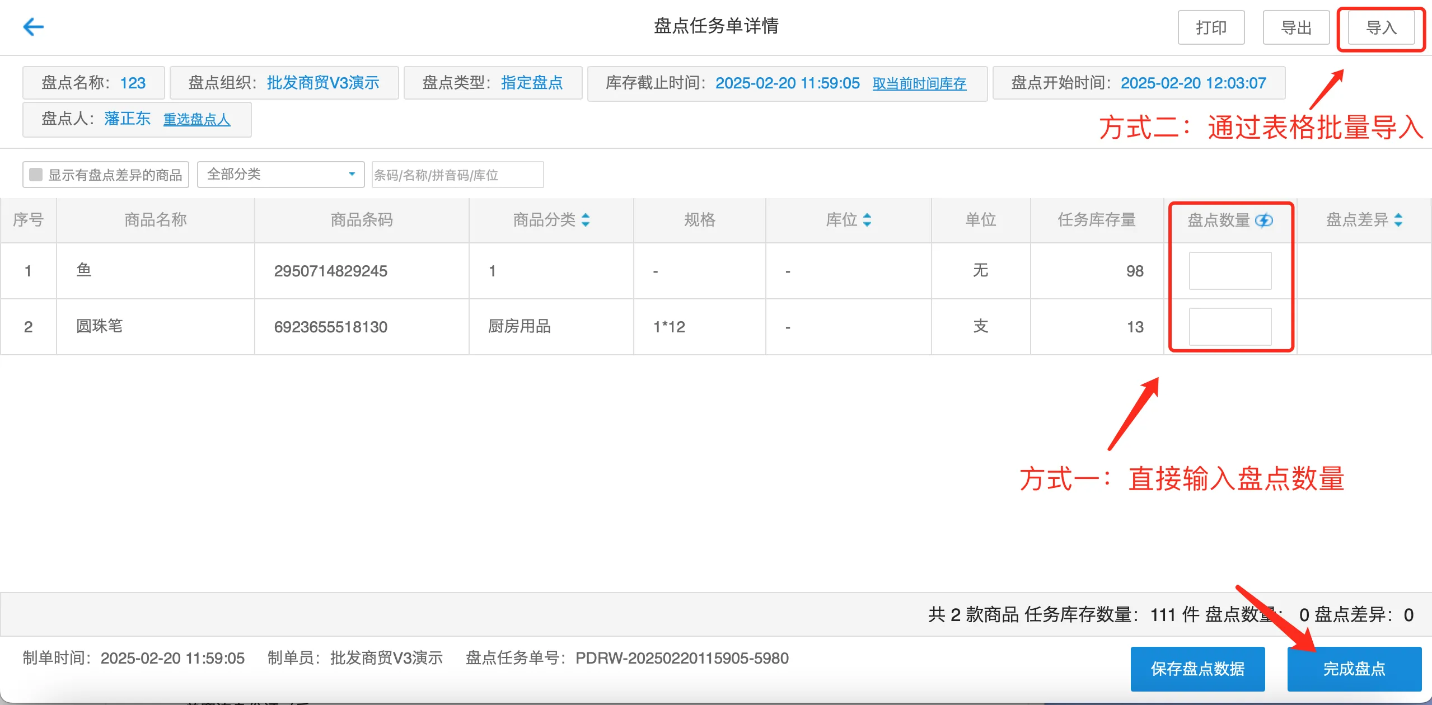Click the back arrow at top left
1432x705 pixels.
pyautogui.click(x=35, y=26)
